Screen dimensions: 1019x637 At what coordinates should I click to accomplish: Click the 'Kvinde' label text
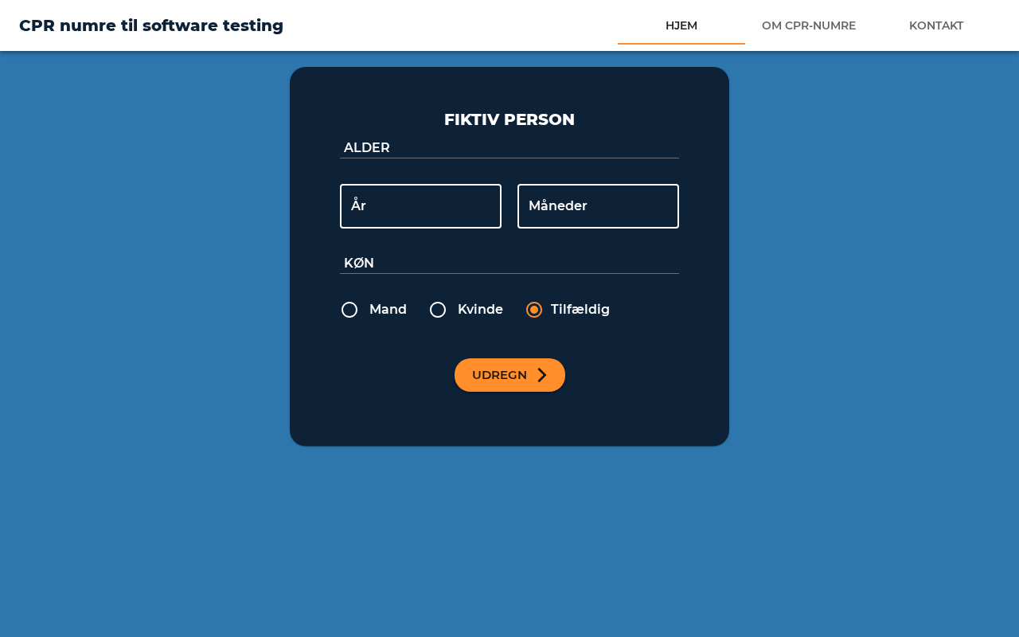tap(480, 310)
